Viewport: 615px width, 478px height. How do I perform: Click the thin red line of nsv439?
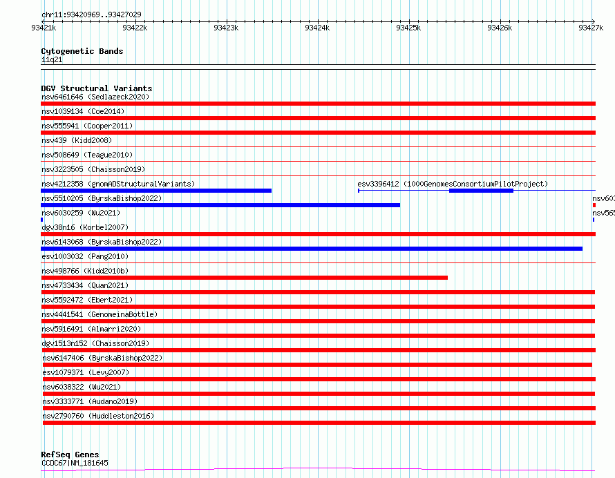(318, 147)
